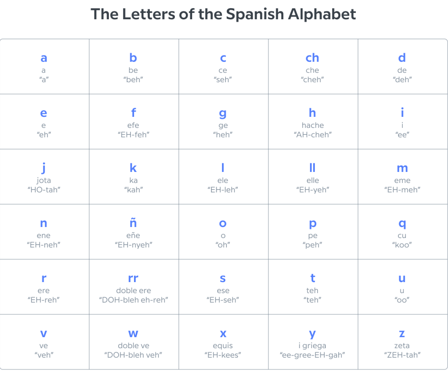Select the blue letter w
Viewport: 448px width, 371px height.
(x=133, y=333)
